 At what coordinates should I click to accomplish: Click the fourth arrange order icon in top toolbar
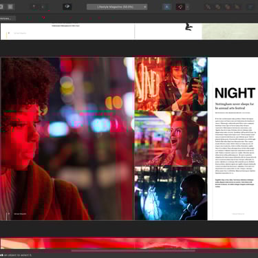coord(237,7)
